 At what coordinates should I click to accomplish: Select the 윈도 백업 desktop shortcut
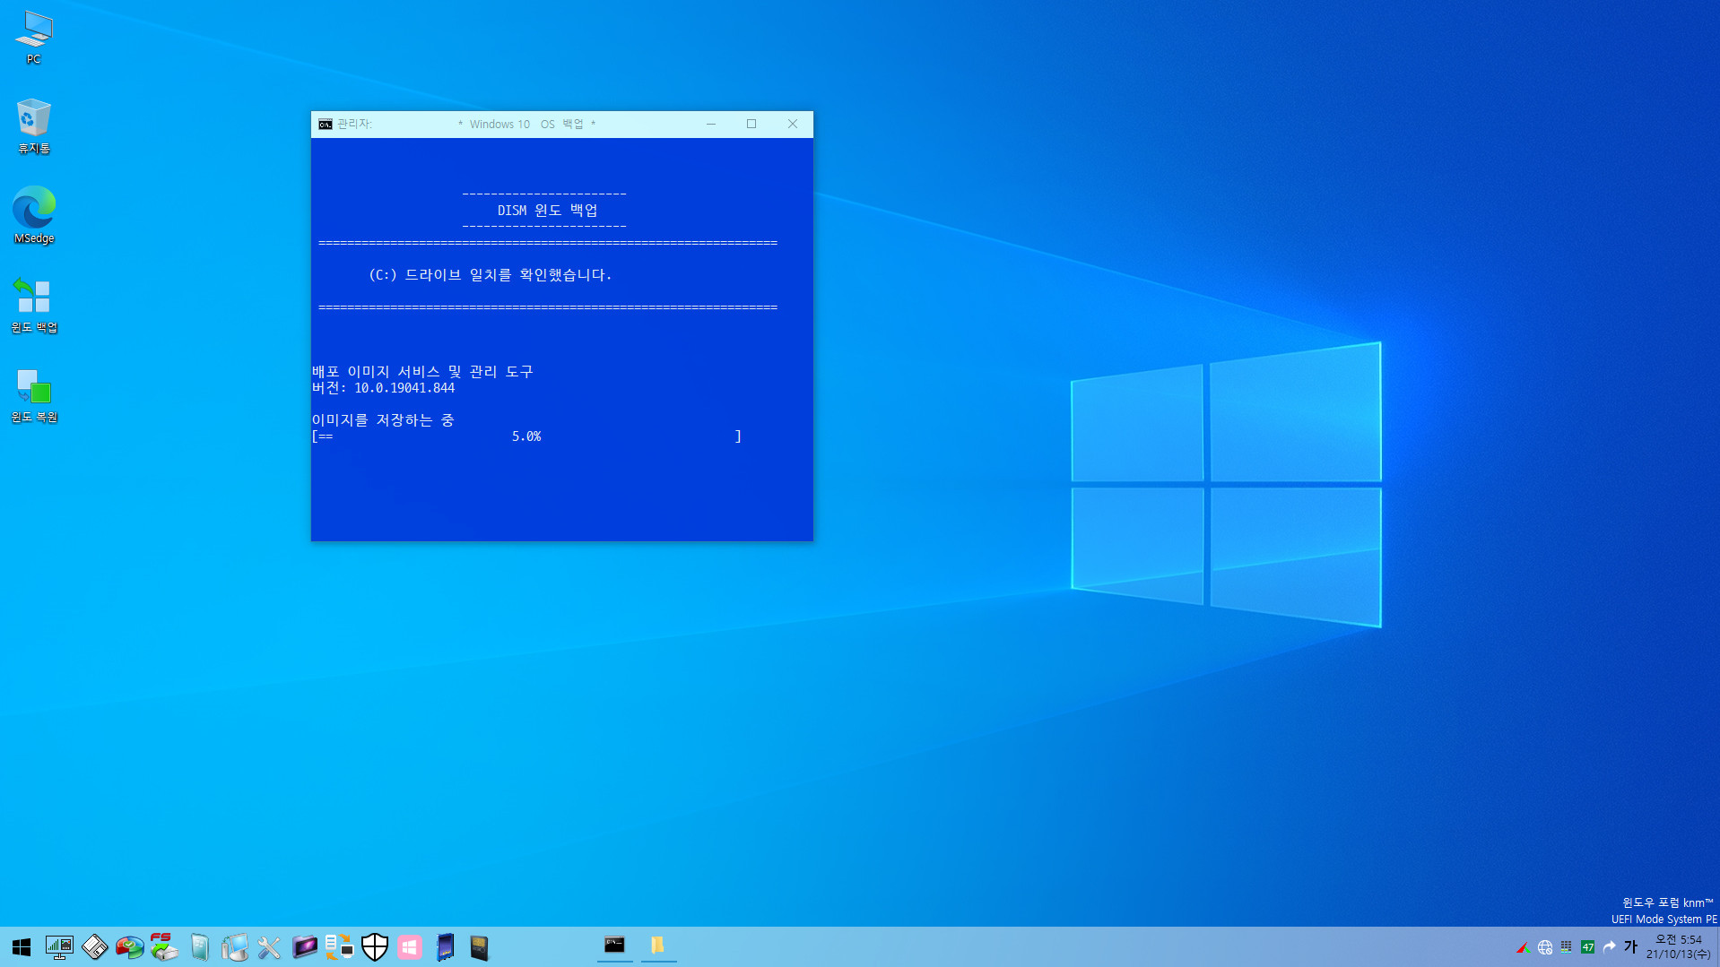tap(34, 305)
